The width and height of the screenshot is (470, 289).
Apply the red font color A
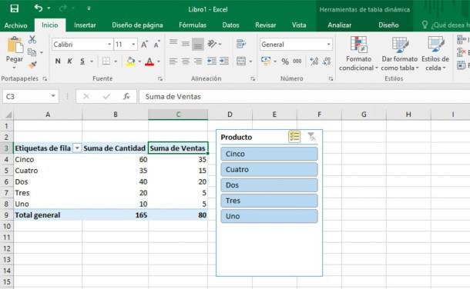tap(149, 61)
